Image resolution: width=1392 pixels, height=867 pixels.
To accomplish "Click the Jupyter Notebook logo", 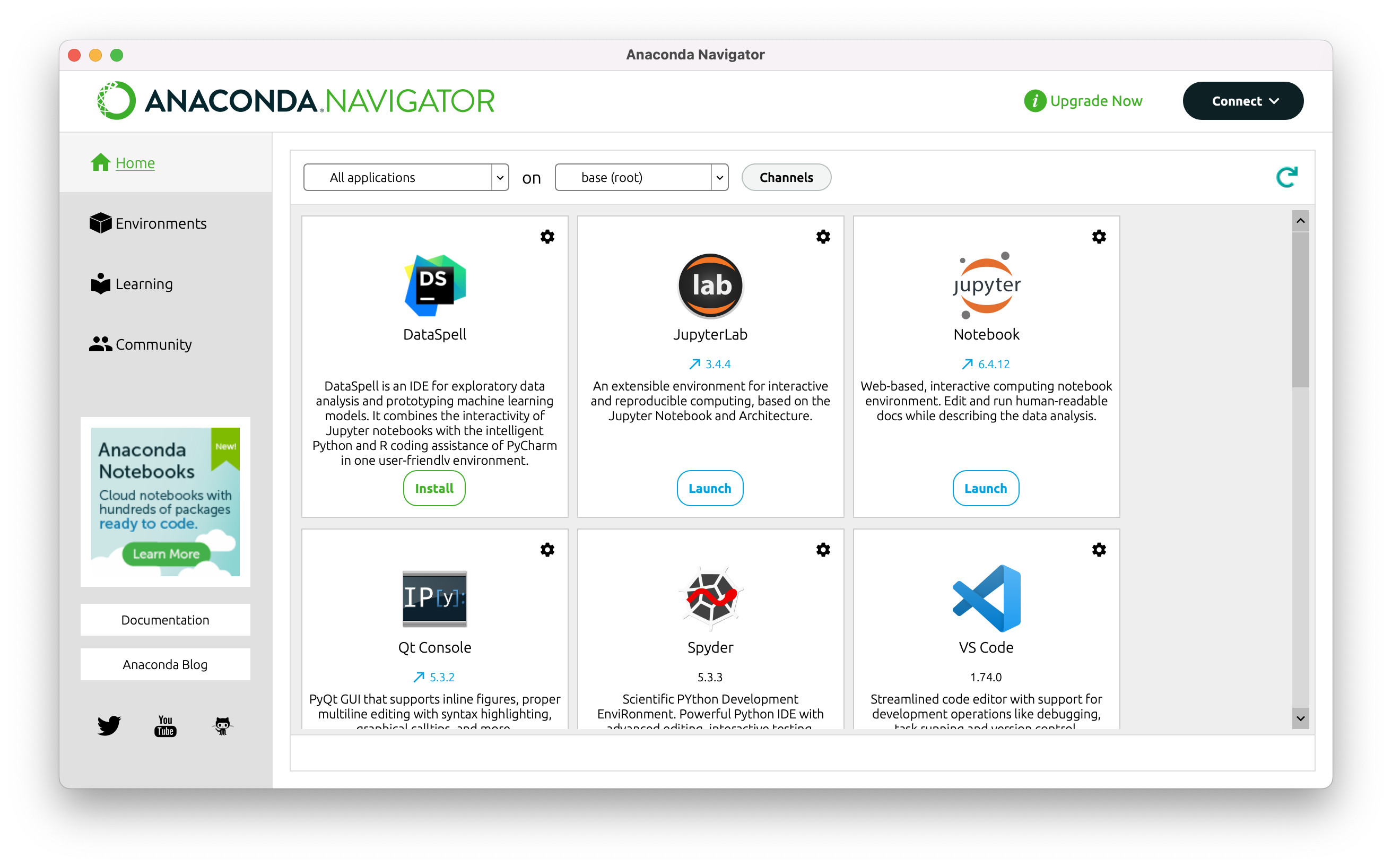I will [987, 285].
